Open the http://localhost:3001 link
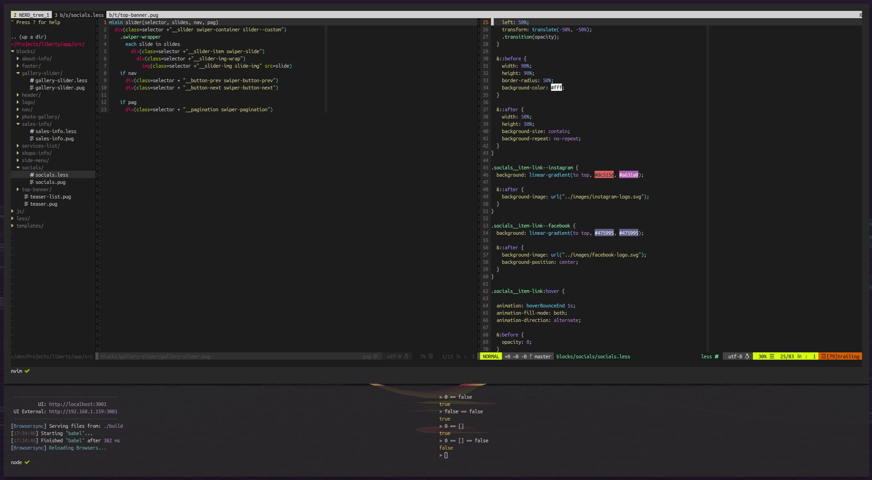This screenshot has height=480, width=872. [x=78, y=404]
